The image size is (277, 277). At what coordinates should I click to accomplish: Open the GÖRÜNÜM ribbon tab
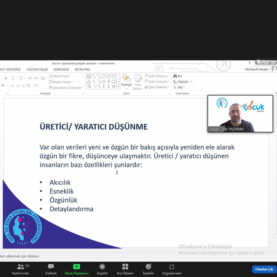(61, 70)
